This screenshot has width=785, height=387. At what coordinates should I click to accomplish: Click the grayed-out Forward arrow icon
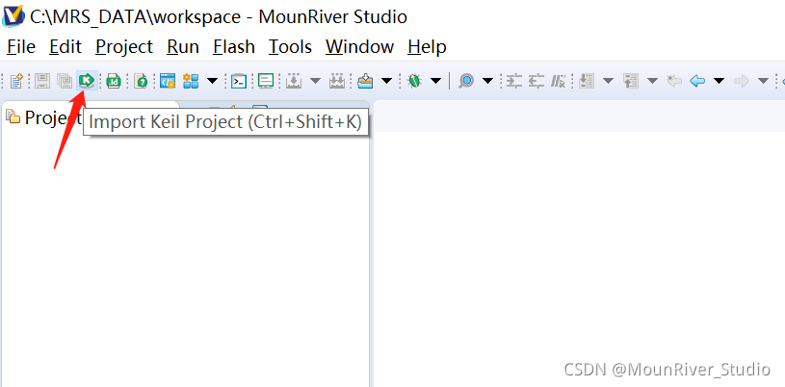(742, 81)
